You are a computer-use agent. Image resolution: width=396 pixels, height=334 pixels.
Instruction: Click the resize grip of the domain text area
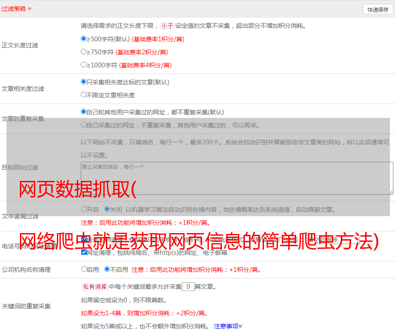click(391, 193)
